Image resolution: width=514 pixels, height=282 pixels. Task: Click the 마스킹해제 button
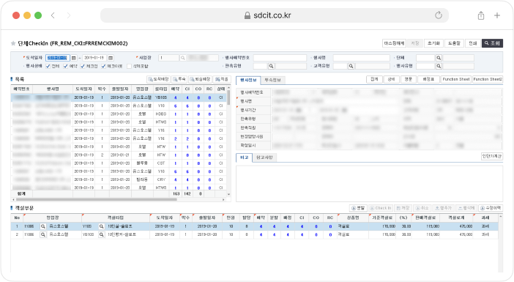click(394, 43)
